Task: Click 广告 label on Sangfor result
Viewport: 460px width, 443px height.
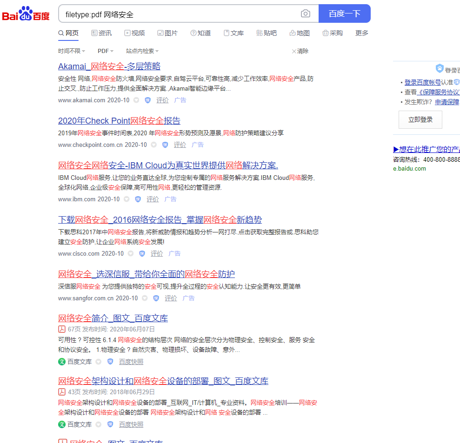Action: point(188,298)
